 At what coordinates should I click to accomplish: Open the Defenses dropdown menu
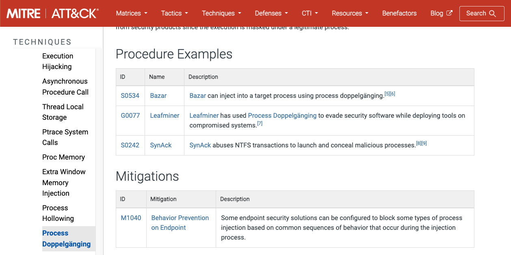pyautogui.click(x=271, y=13)
